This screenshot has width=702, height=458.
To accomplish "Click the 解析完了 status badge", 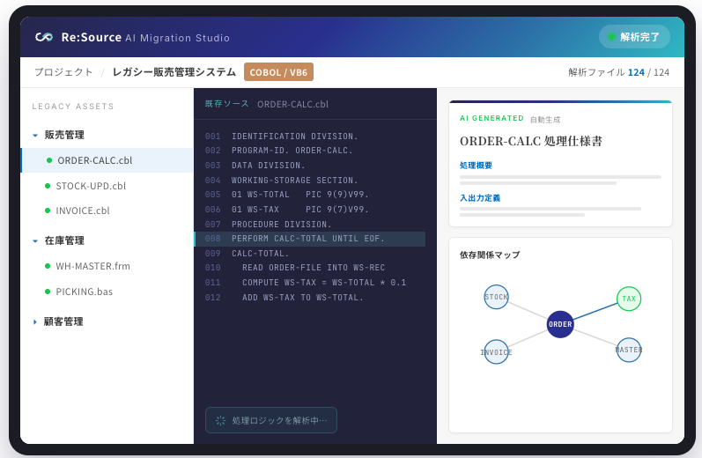I will coord(634,37).
